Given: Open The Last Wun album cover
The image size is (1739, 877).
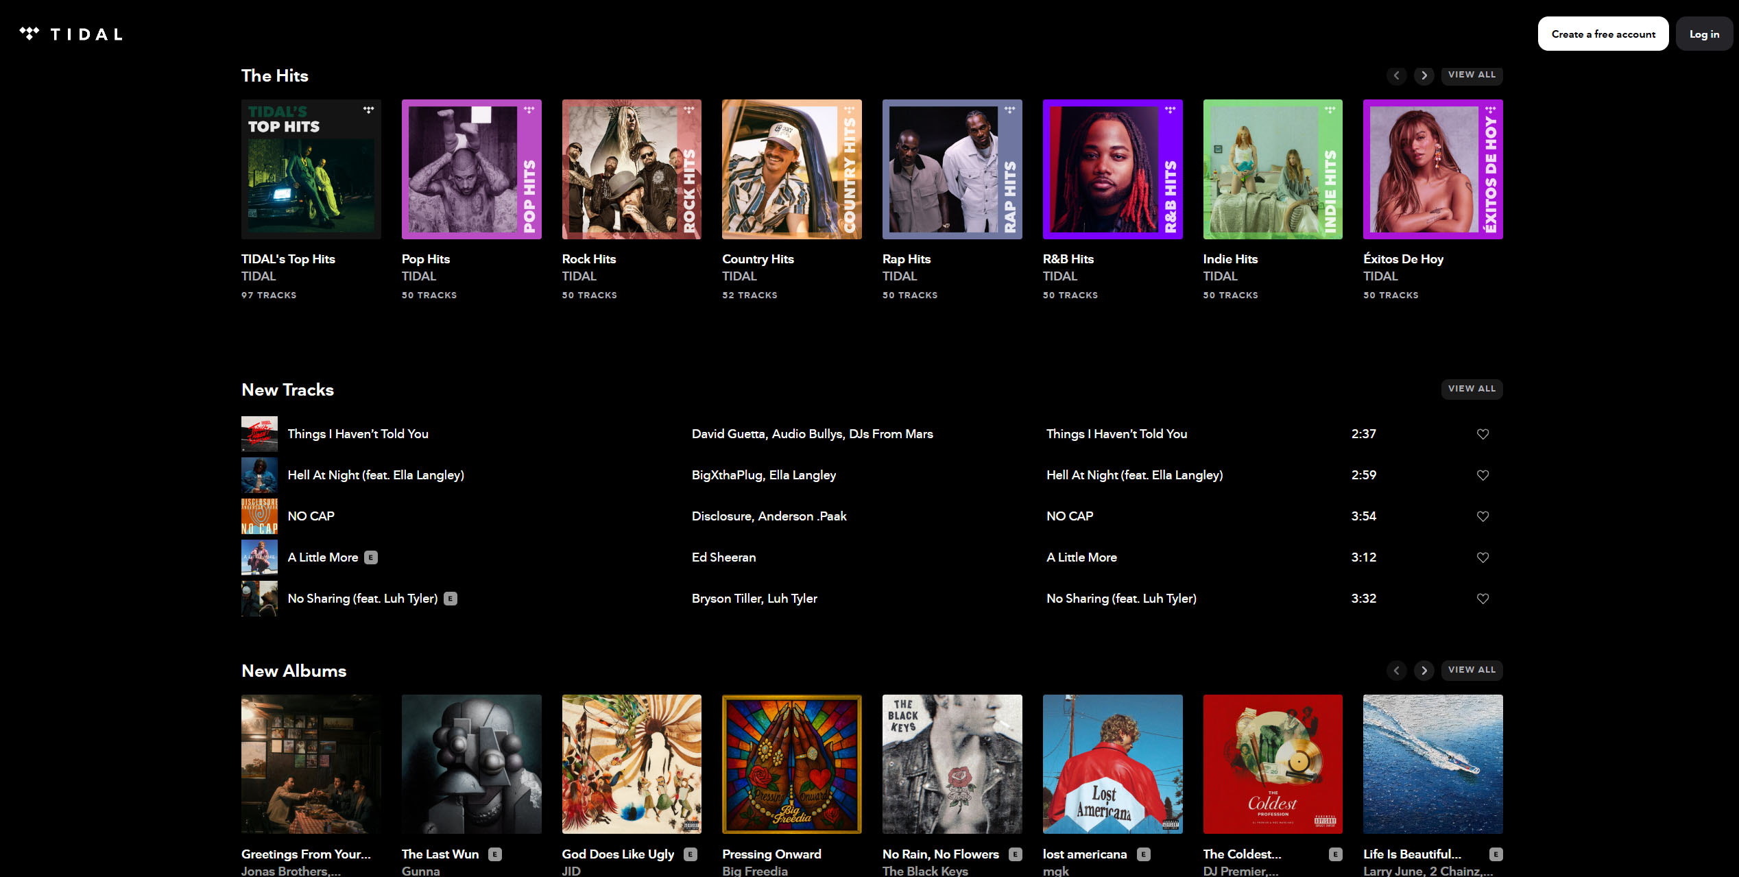Looking at the screenshot, I should [x=472, y=764].
